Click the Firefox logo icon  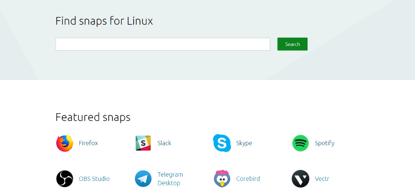[65, 143]
